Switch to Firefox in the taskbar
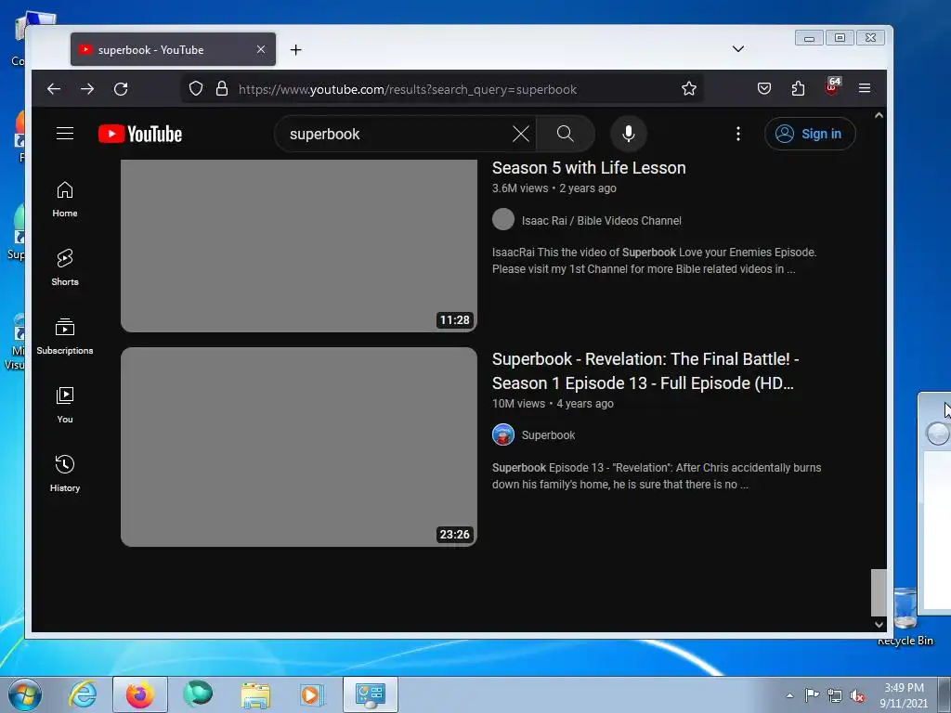 [139, 694]
